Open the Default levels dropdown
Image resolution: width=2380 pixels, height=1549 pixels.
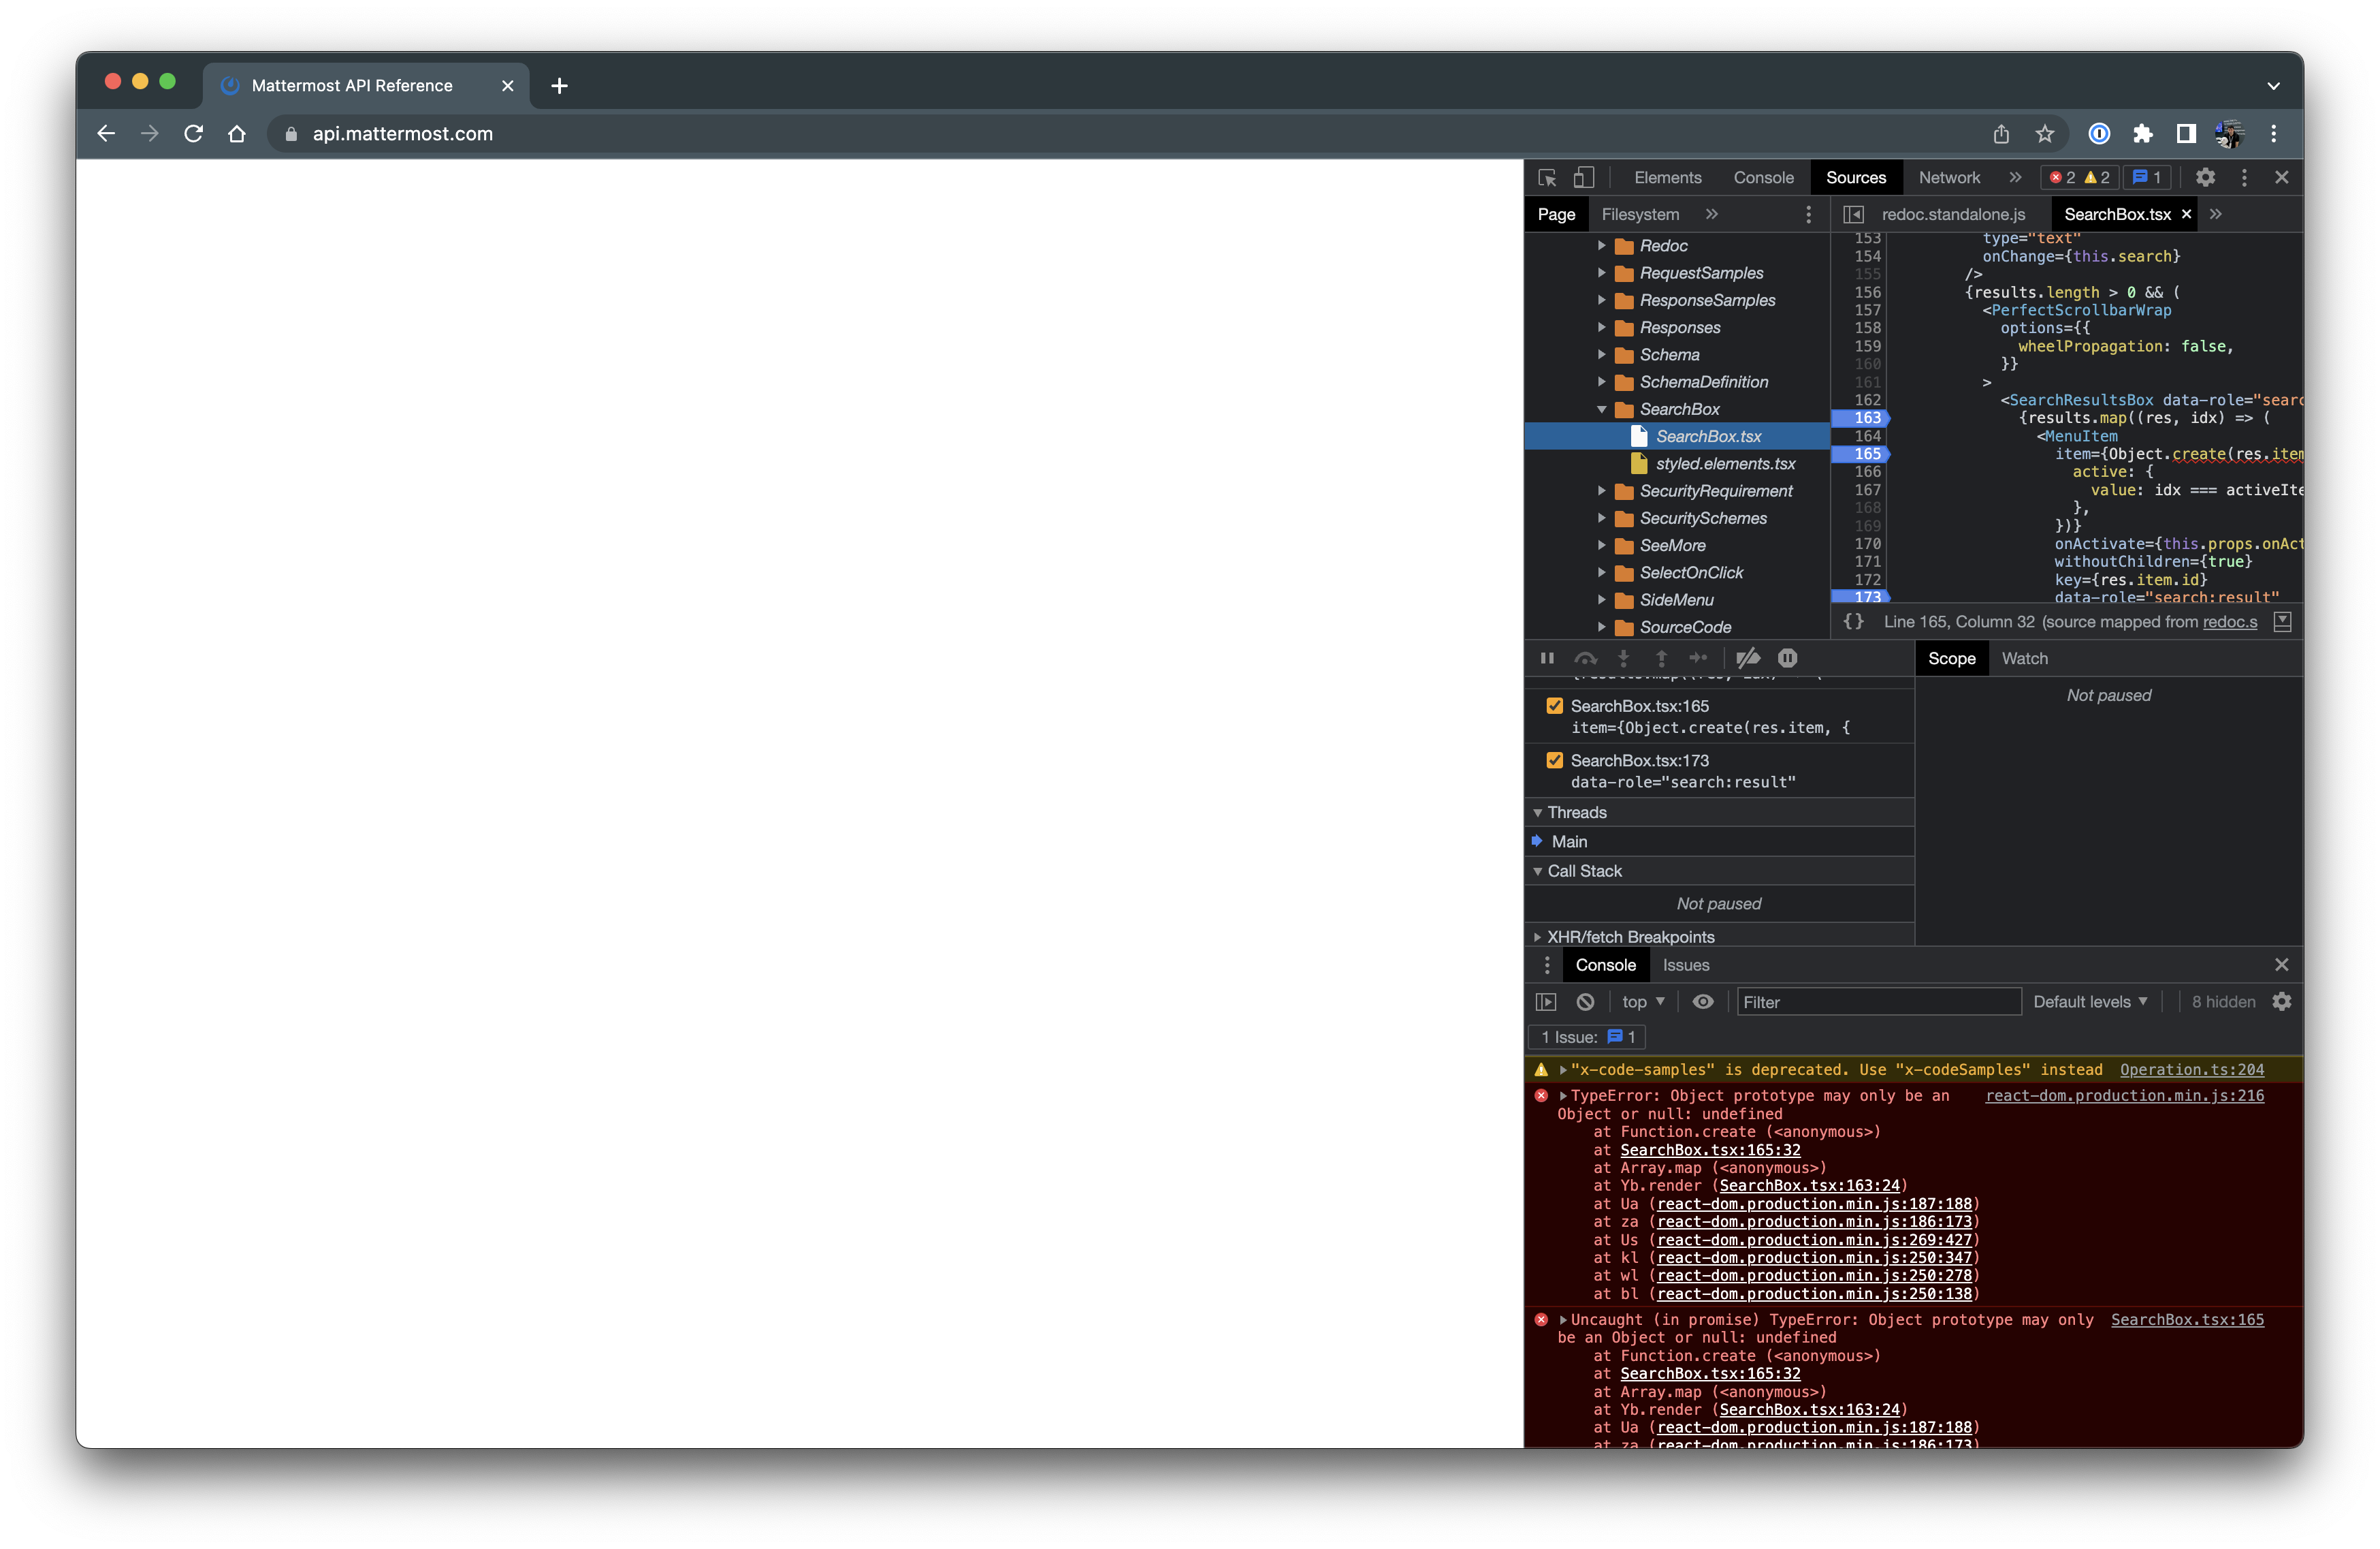pyautogui.click(x=2090, y=1001)
